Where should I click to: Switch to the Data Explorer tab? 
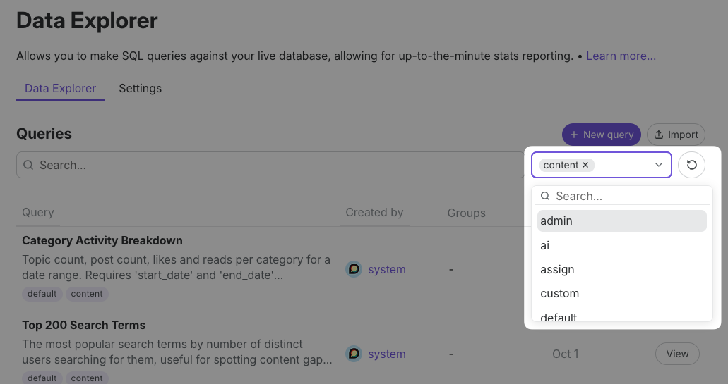(x=60, y=88)
